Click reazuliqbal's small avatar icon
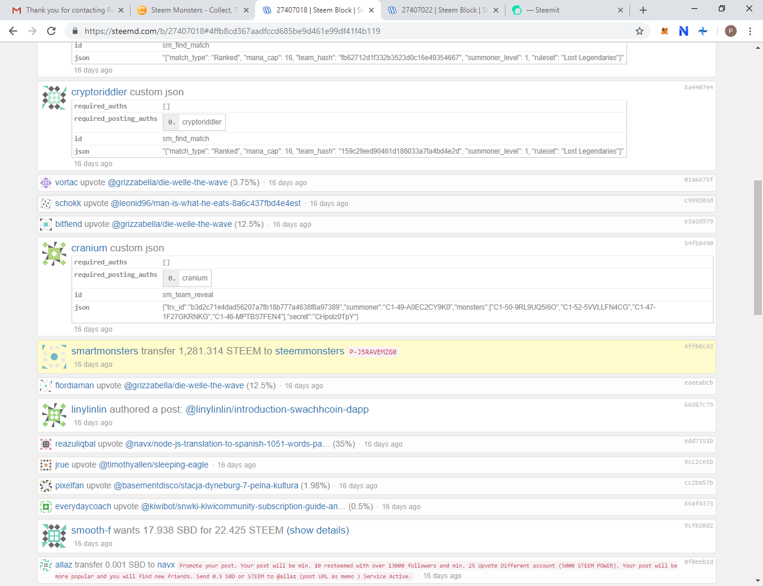Image resolution: width=763 pixels, height=586 pixels. click(x=46, y=444)
